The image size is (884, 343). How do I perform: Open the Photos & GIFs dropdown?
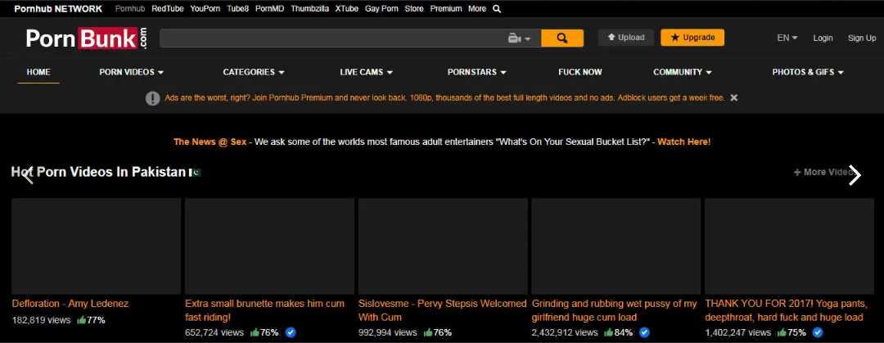coord(807,72)
